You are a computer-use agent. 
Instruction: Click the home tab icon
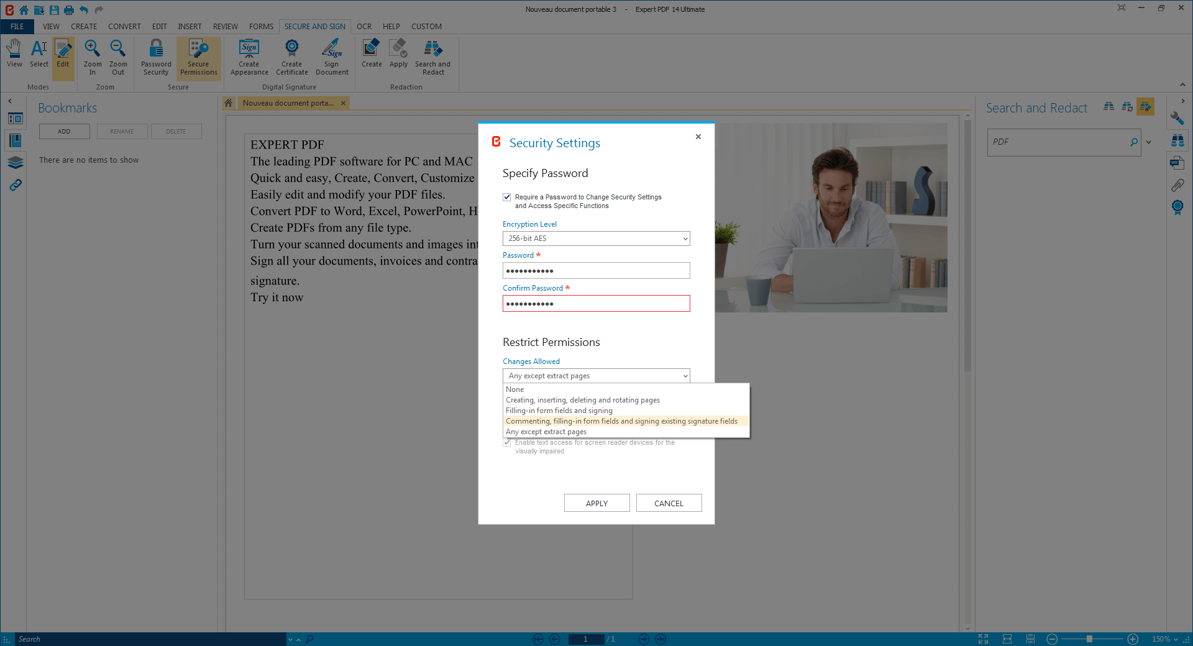pos(229,103)
